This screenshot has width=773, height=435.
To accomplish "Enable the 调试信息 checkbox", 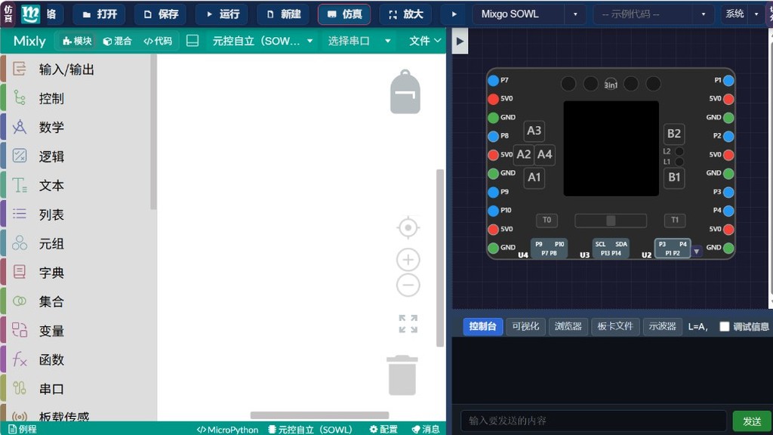I will (724, 326).
